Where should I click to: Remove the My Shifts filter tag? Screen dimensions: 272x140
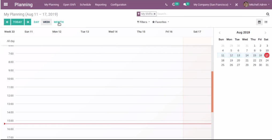(154, 14)
